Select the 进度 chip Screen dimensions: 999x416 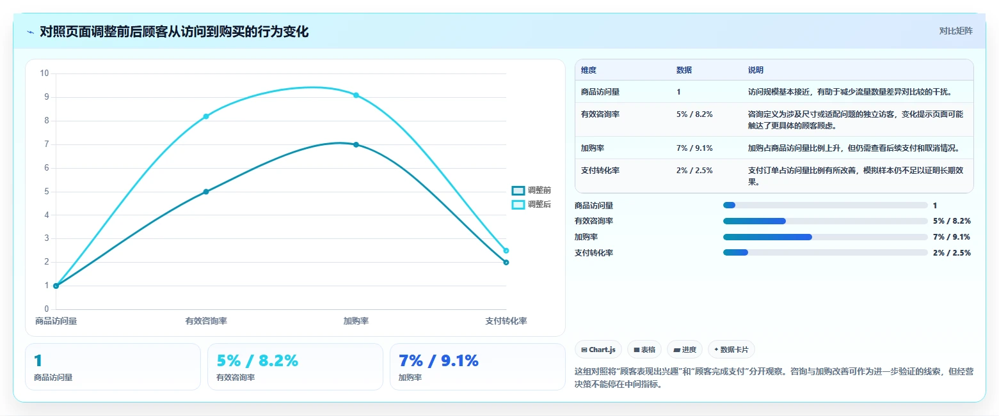tap(685, 350)
